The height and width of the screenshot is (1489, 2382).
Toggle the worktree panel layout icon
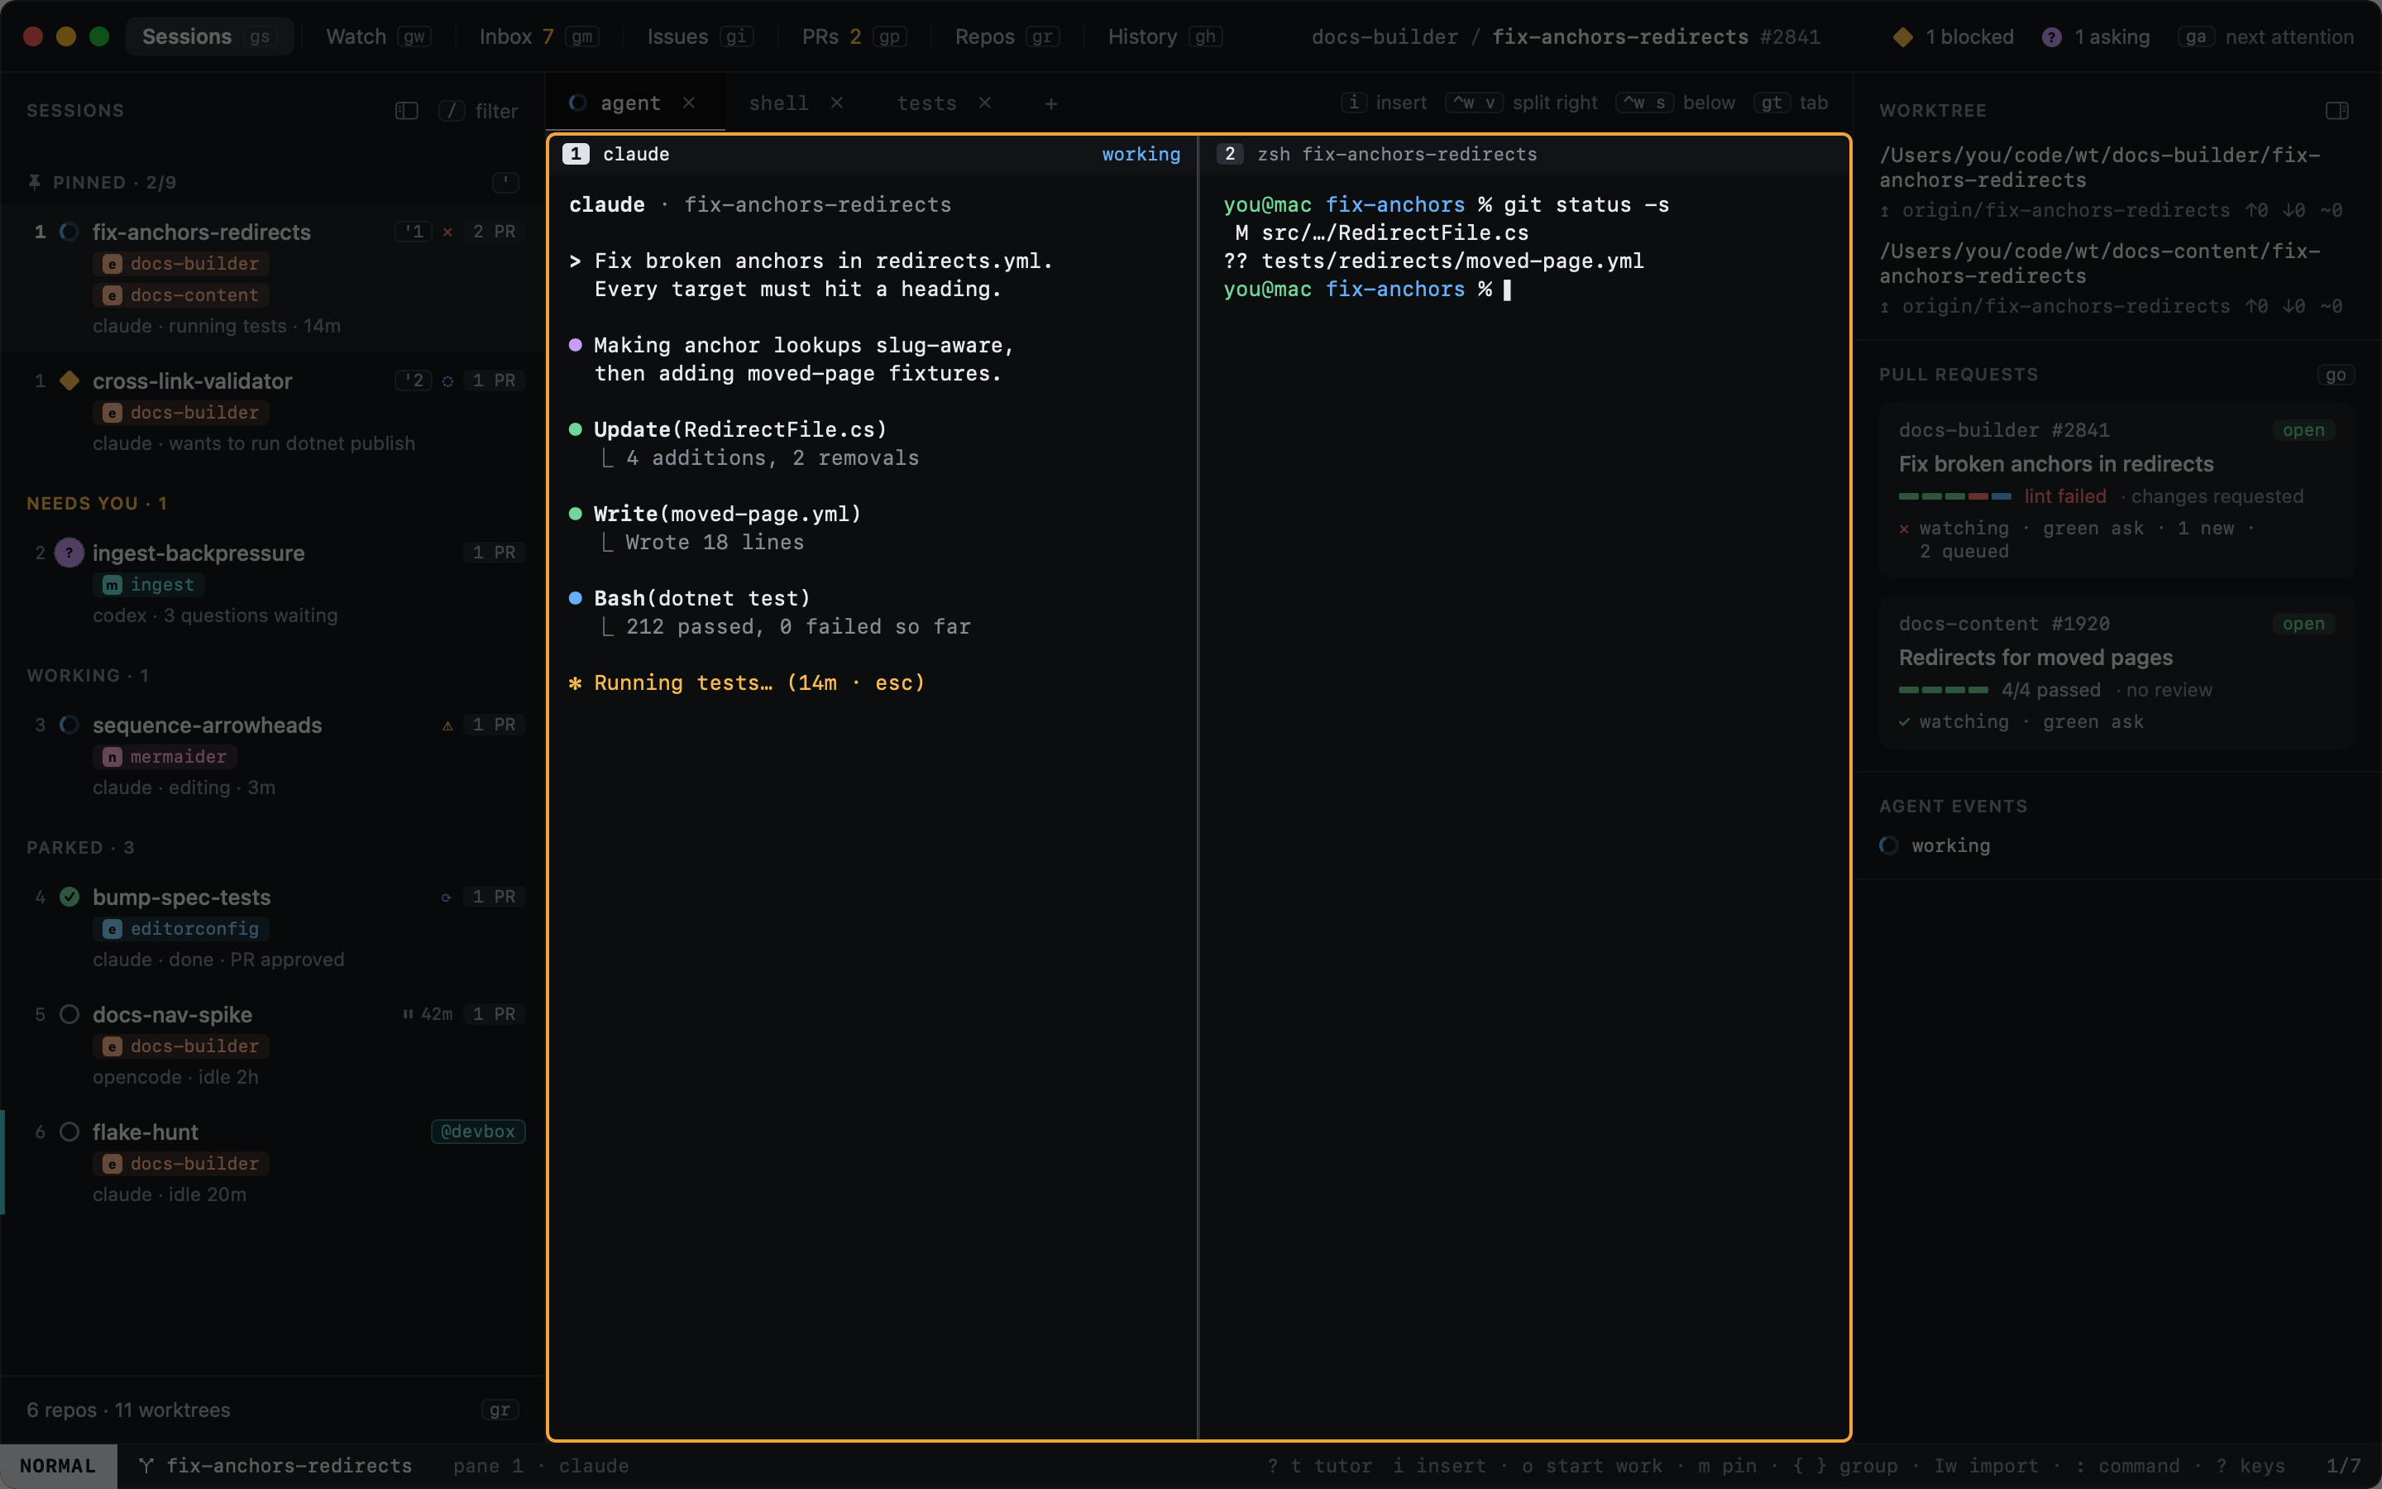pos(2337,110)
